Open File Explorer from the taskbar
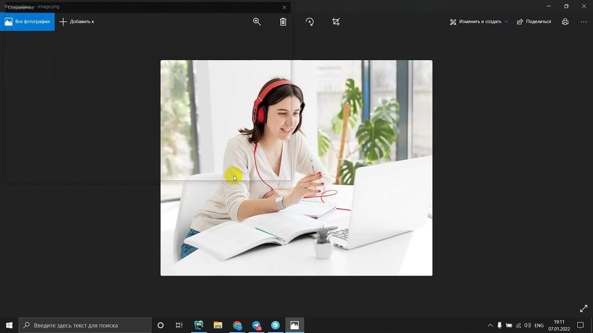 point(218,325)
